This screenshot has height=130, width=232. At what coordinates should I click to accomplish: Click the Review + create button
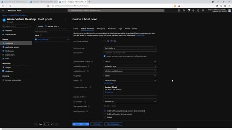click(80, 124)
